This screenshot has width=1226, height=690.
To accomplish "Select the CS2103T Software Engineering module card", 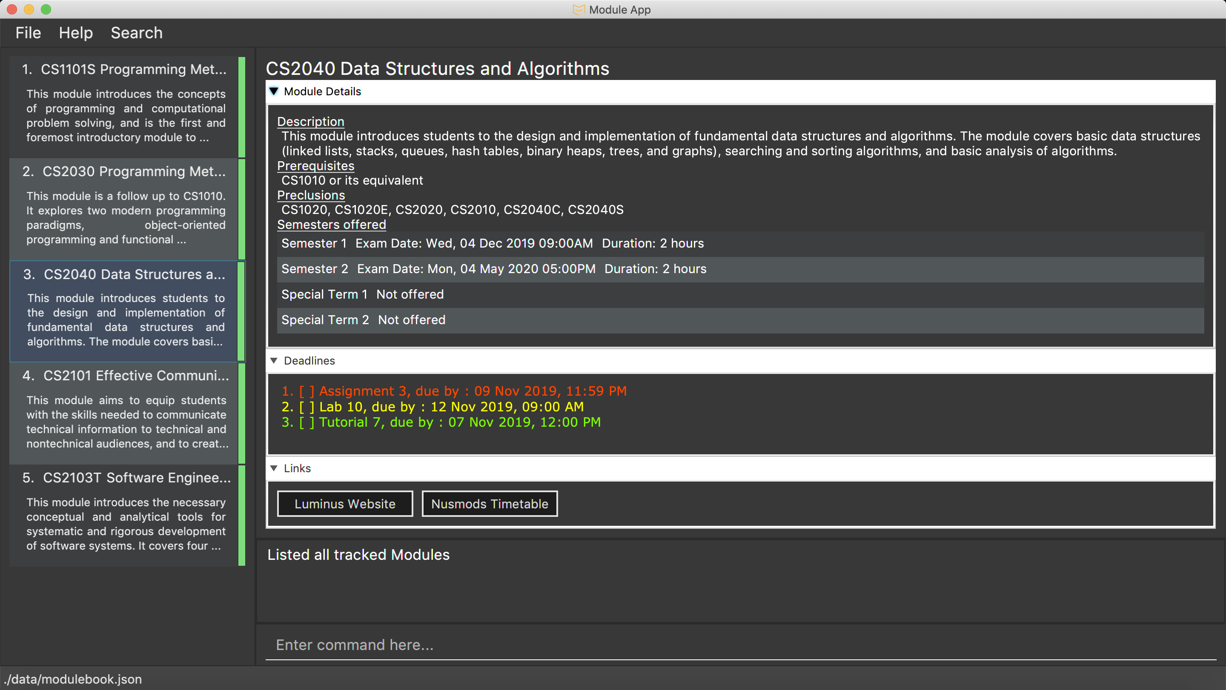I will click(x=124, y=516).
